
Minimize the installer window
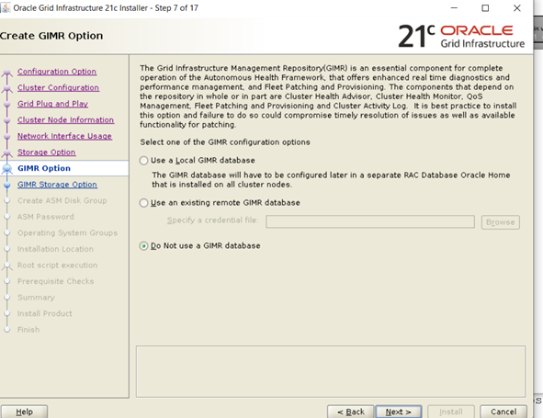click(454, 7)
